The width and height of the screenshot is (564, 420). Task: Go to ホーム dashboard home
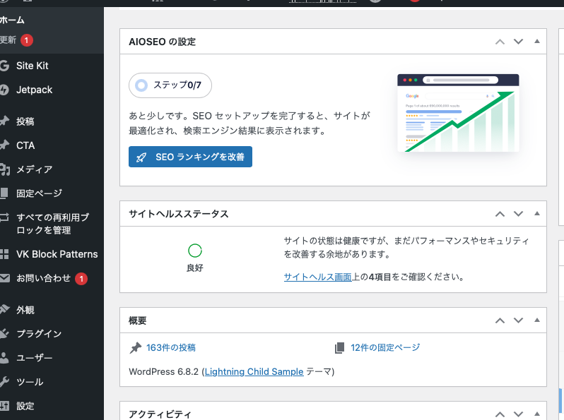click(12, 20)
